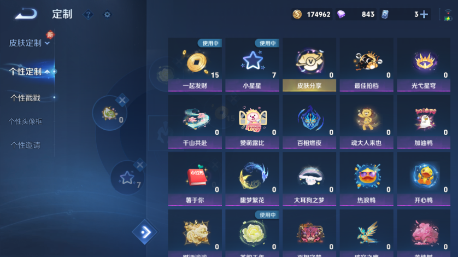Select the 赞萌露比 item icon
The image size is (458, 257).
[x=253, y=119]
